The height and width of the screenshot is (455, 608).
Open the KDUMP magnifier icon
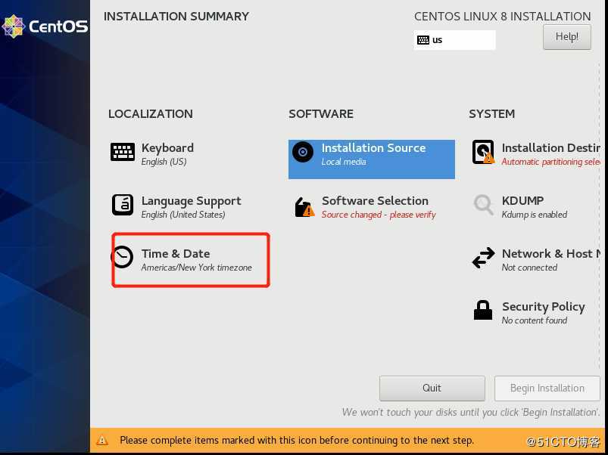pyautogui.click(x=483, y=205)
